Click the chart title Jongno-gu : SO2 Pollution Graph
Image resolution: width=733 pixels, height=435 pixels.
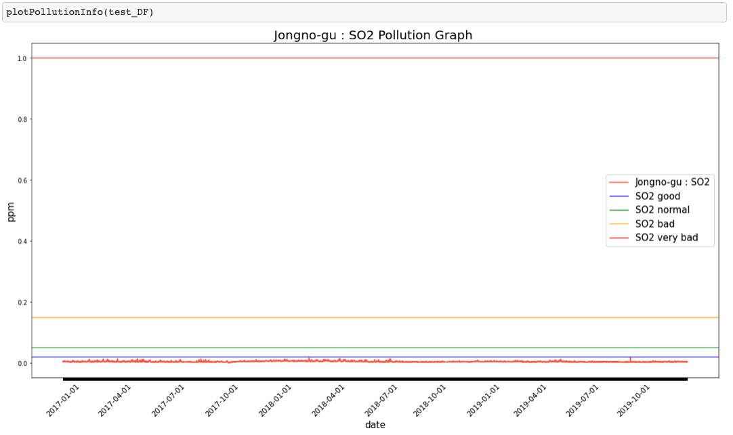point(373,35)
